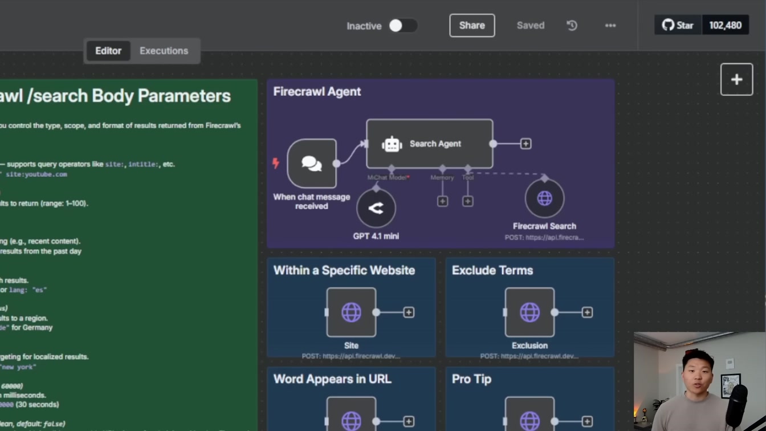Select the When chat message received node
Viewport: 766px width, 431px height.
coord(312,164)
